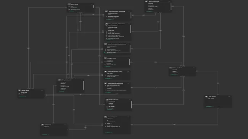248x139 pixels.
Task: Toggle visibility eye on dim_product table
Action: point(59,80)
